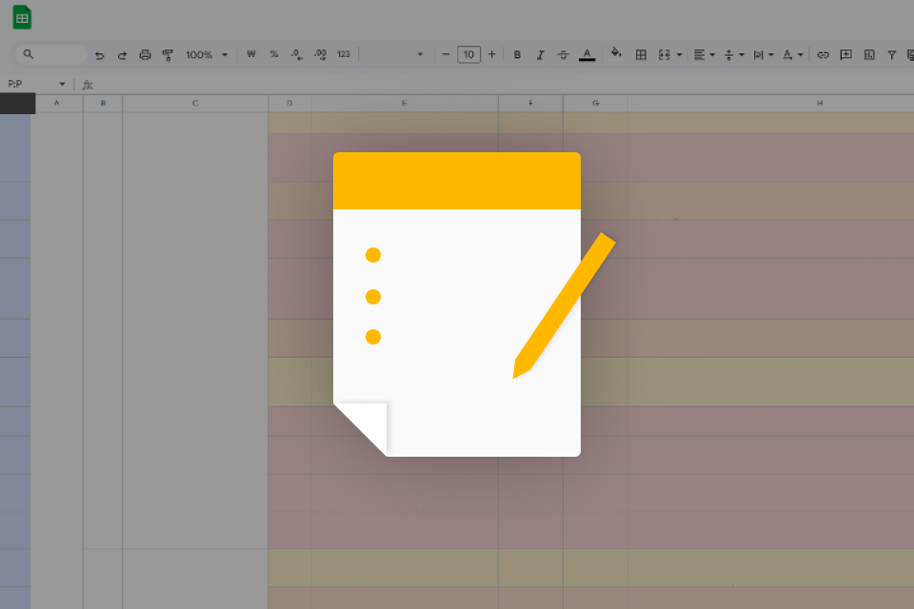Open the cell borders menu
The image size is (914, 609).
(x=641, y=55)
